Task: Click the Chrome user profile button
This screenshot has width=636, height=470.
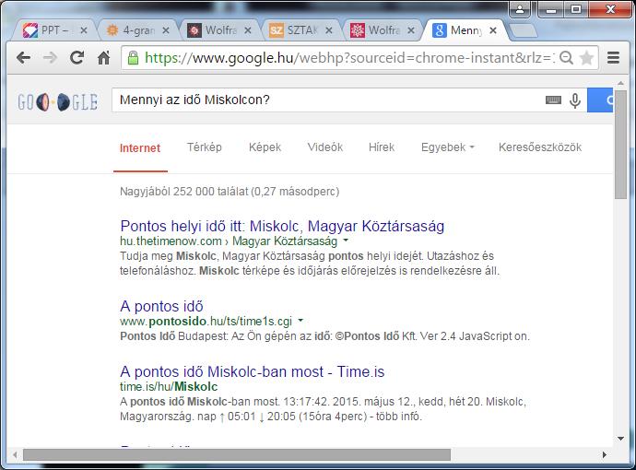Action: (x=520, y=9)
